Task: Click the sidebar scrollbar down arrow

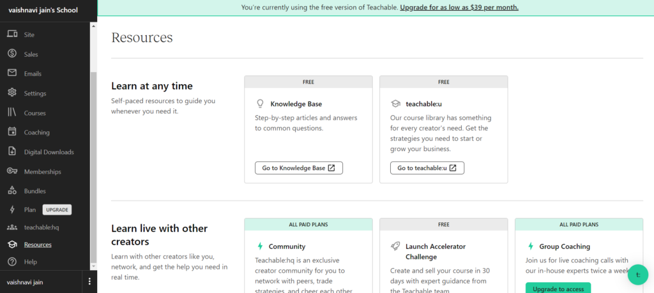Action: click(93, 266)
